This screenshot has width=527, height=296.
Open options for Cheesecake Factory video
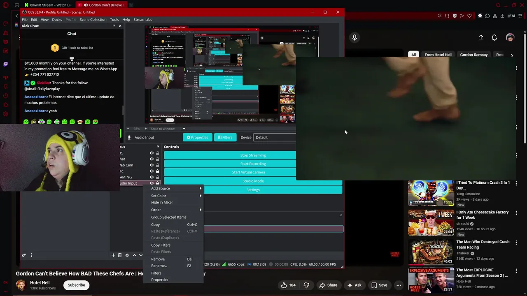[x=516, y=213]
